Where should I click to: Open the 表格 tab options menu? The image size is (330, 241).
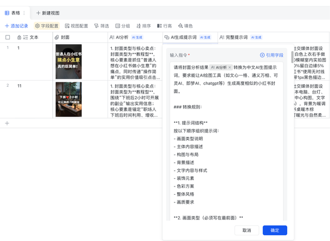point(24,12)
